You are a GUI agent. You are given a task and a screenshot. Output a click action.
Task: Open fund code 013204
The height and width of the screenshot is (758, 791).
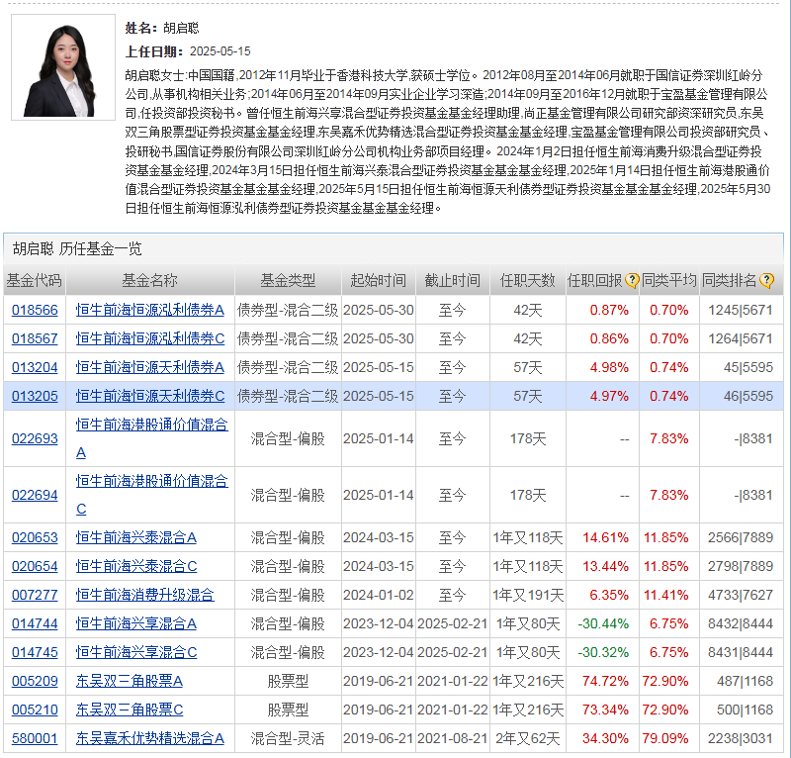35,368
